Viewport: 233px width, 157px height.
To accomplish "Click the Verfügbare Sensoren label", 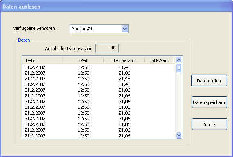I will (x=35, y=28).
